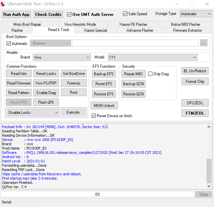214x207 pixels.
Task: Click the boot file browse ellipsis button
Action: (203, 43)
